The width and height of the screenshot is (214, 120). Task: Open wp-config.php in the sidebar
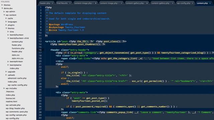(12, 118)
